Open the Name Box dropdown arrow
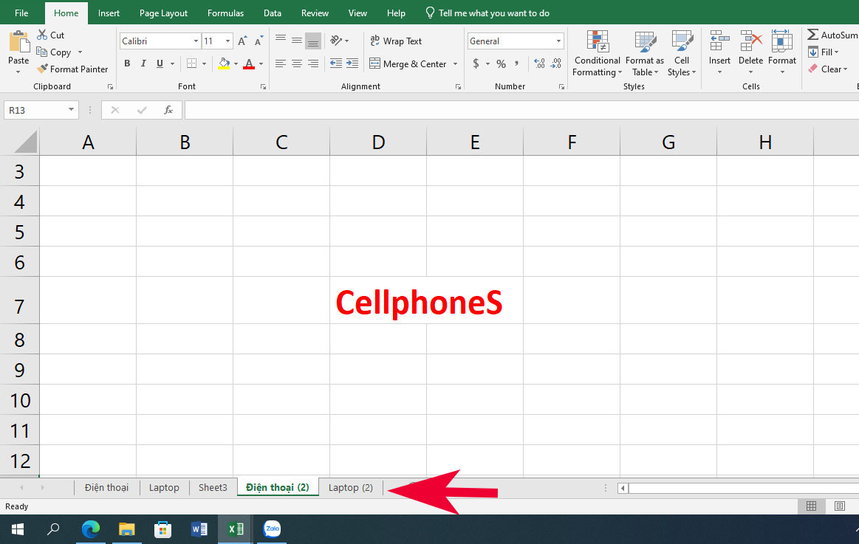The width and height of the screenshot is (859, 544). (72, 110)
